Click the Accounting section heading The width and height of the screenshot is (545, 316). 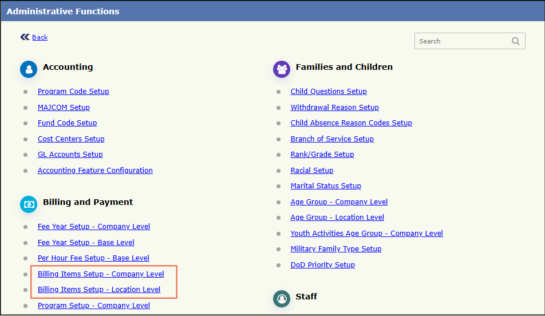click(x=68, y=67)
